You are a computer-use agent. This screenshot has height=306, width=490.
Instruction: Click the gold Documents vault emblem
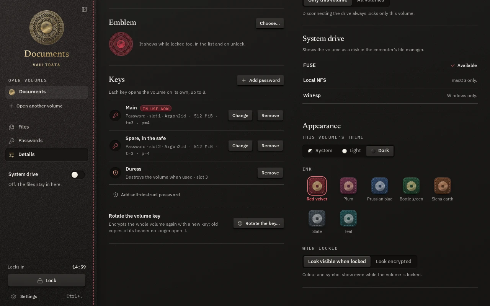(x=47, y=28)
